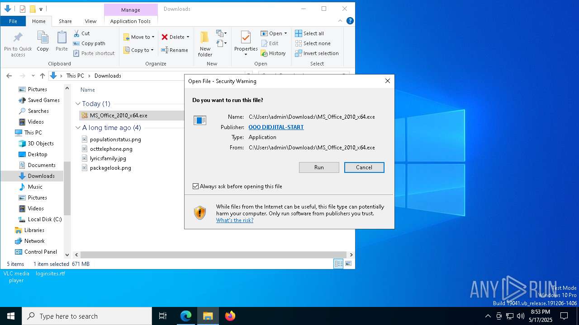Image resolution: width=579 pixels, height=325 pixels.
Task: Expand Delete dropdown arrow
Action: [x=188, y=37]
